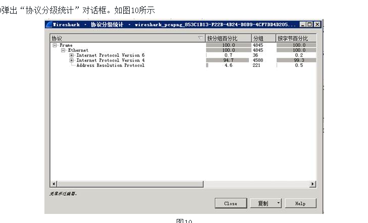Click the horizontal scrollbar left arrow

(x=54, y=184)
